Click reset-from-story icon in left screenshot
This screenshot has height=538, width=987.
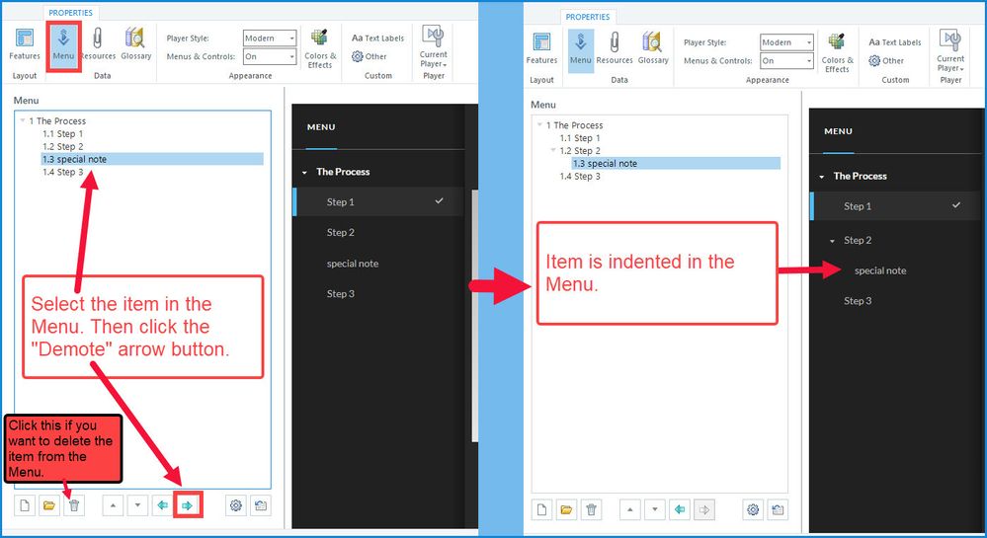[x=261, y=505]
